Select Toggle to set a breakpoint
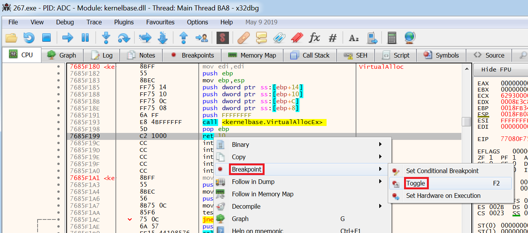The height and width of the screenshot is (233, 528). point(416,183)
